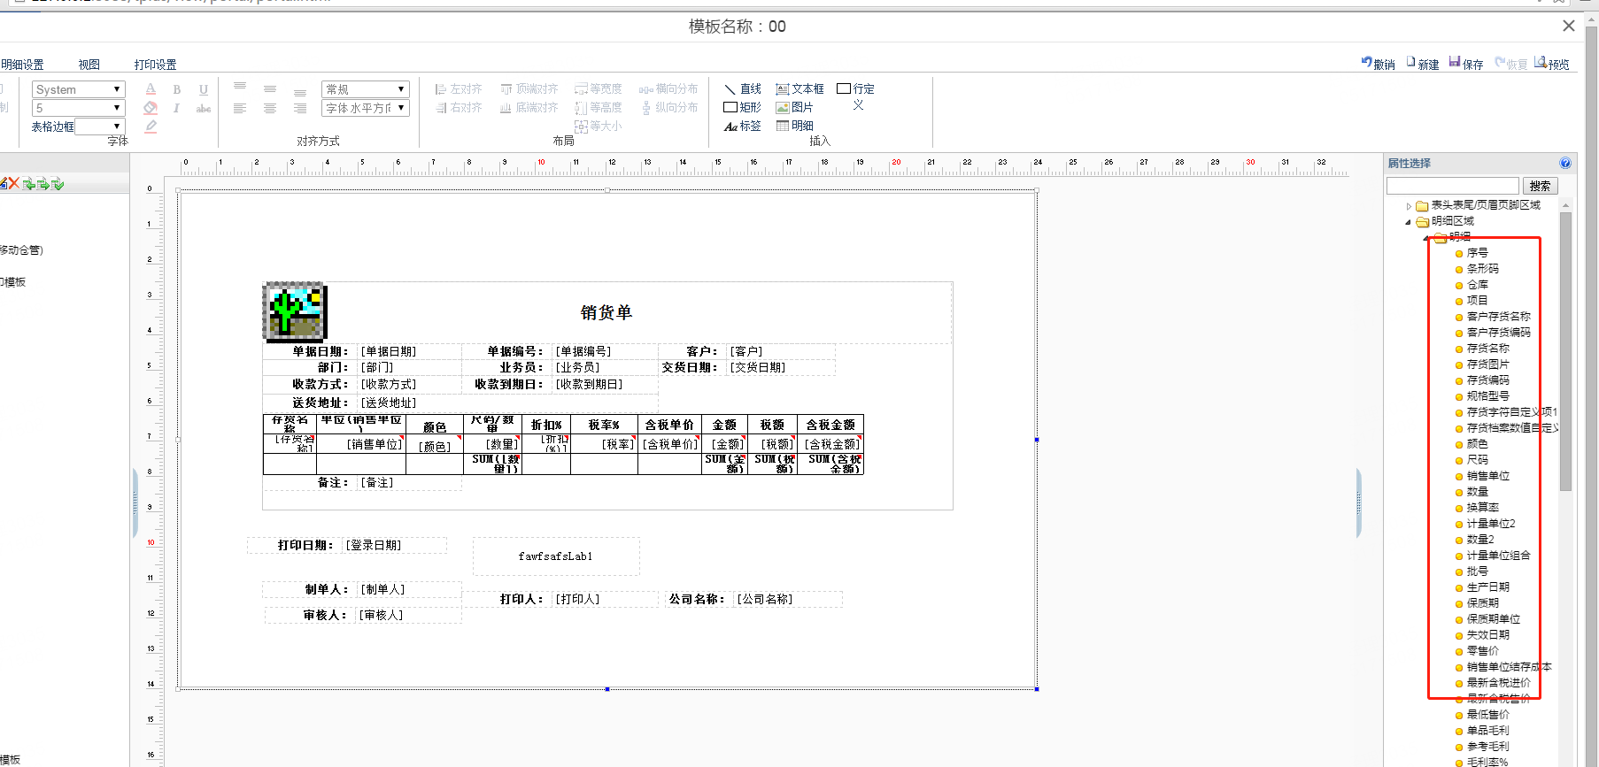
Task: Open the font size dropdown
Action: 78,108
